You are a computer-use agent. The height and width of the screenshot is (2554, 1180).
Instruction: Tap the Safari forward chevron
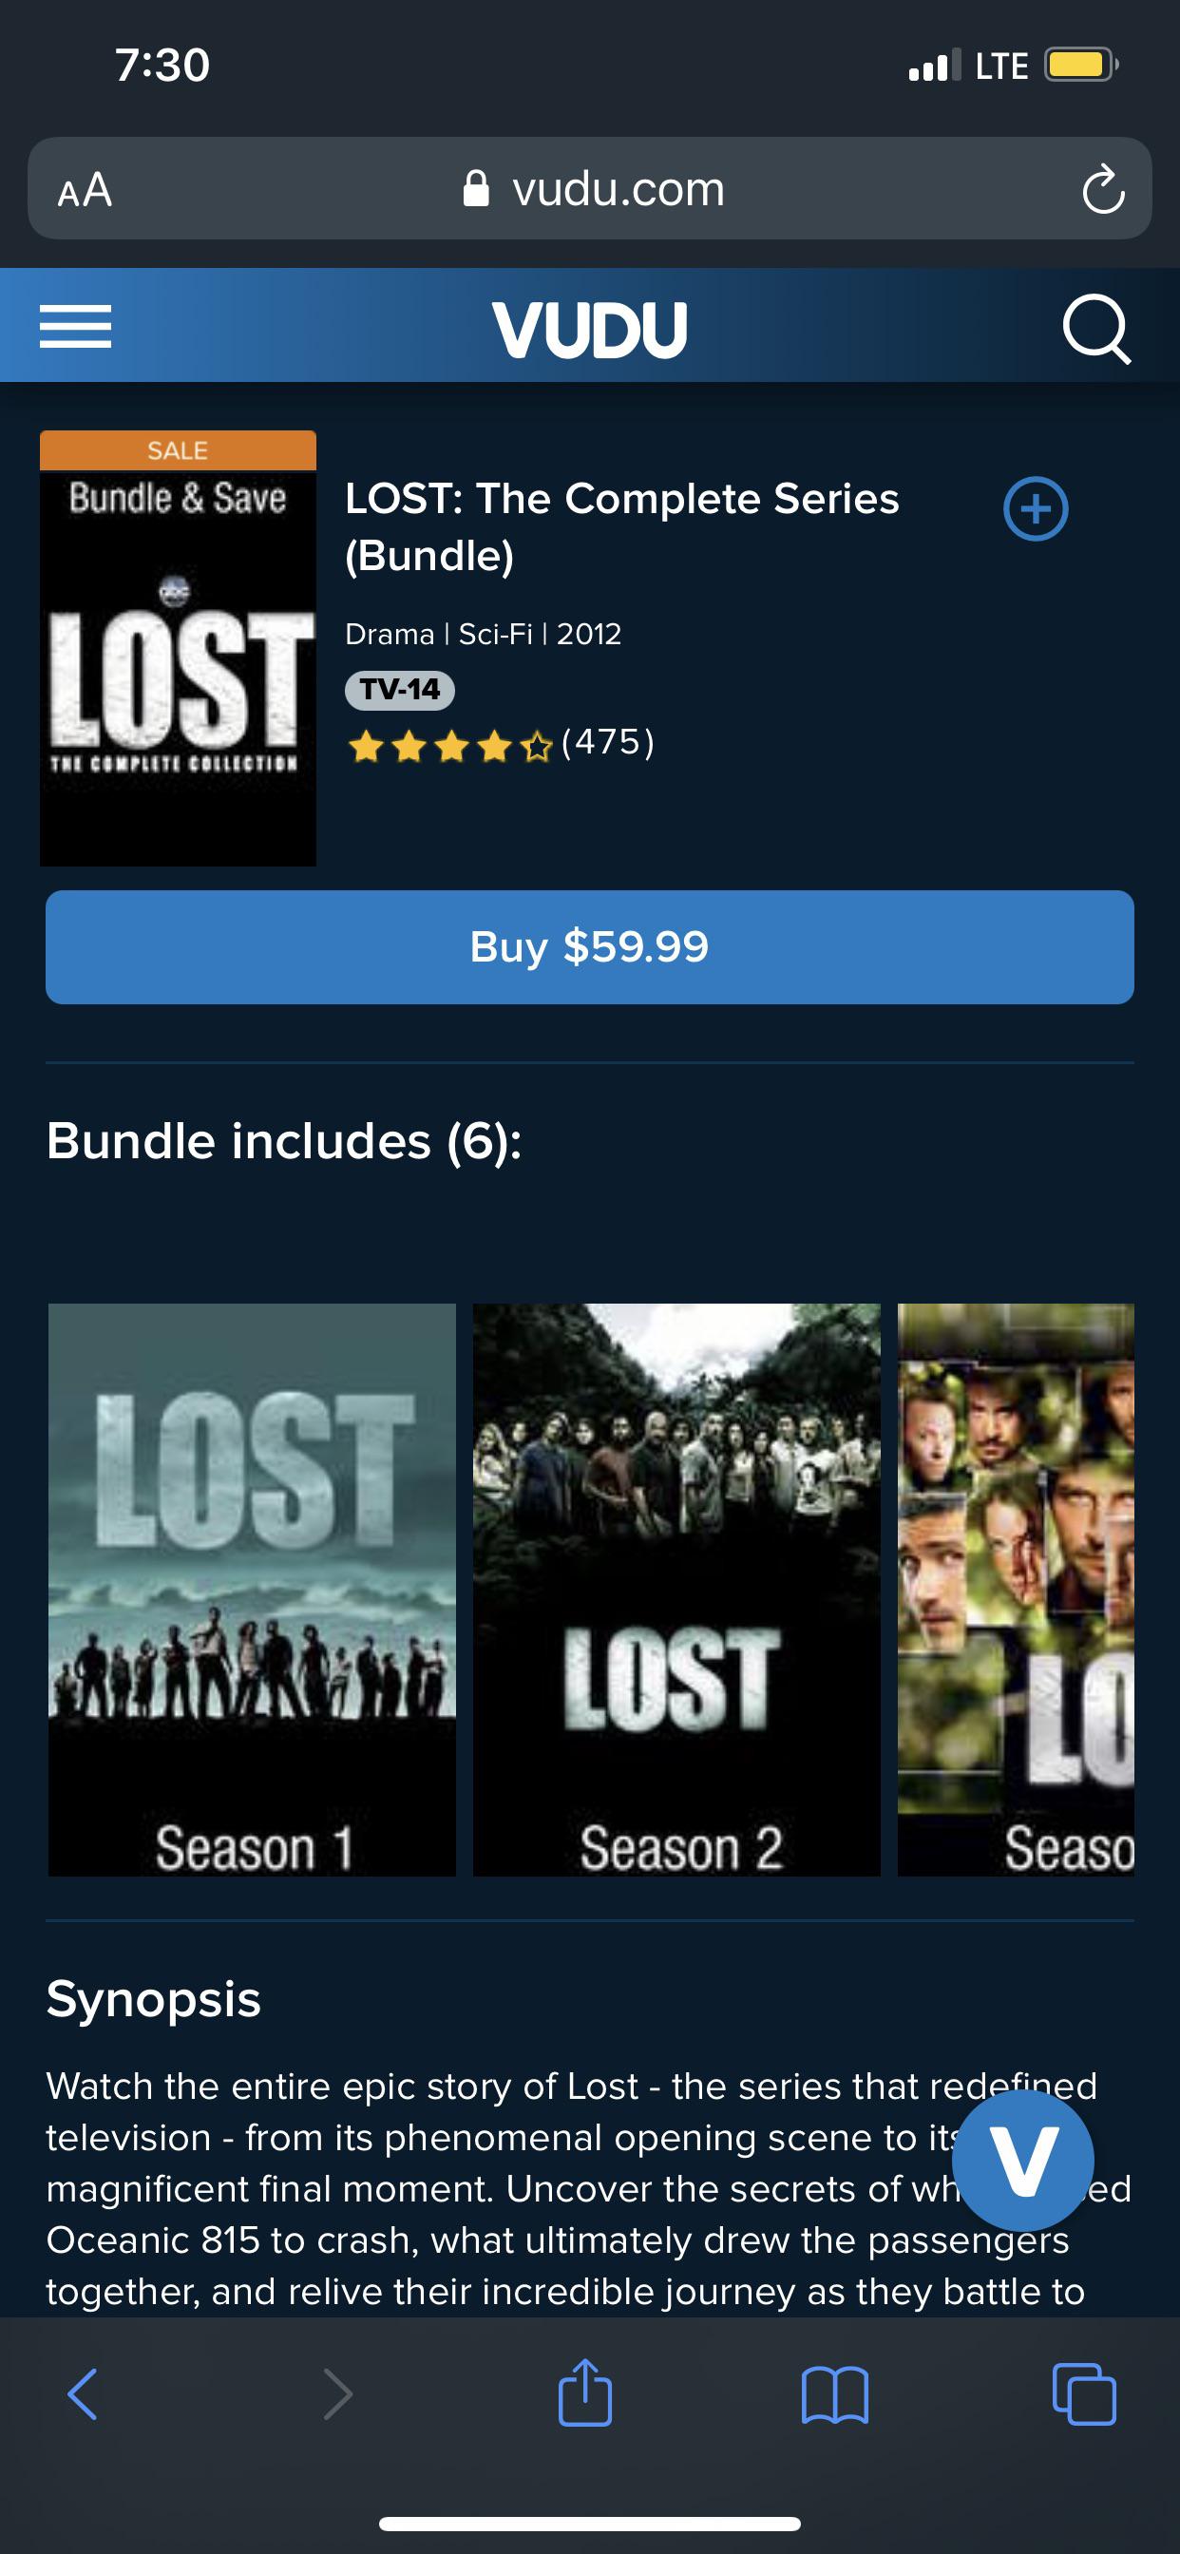pyautogui.click(x=338, y=2394)
